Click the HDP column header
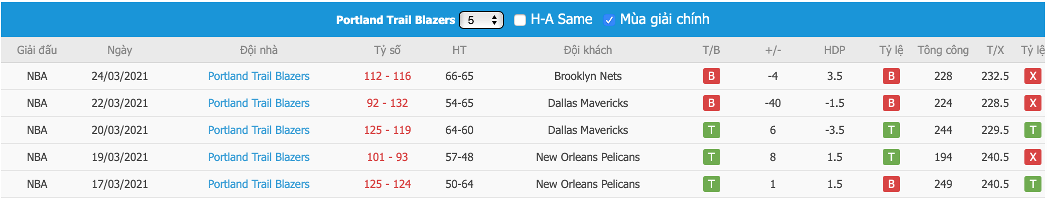The image size is (1047, 198). (x=834, y=50)
